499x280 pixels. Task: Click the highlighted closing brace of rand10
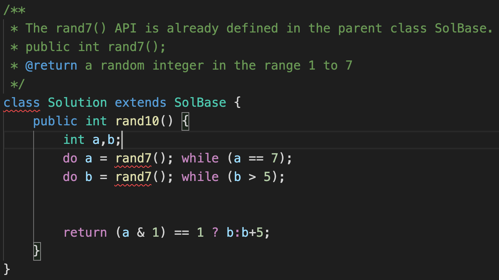tap(37, 251)
